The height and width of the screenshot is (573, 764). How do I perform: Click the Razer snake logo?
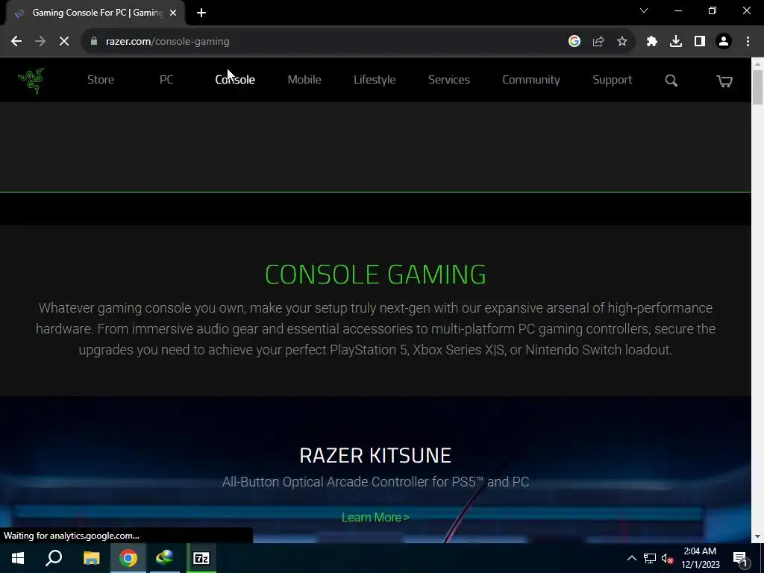[x=31, y=81]
